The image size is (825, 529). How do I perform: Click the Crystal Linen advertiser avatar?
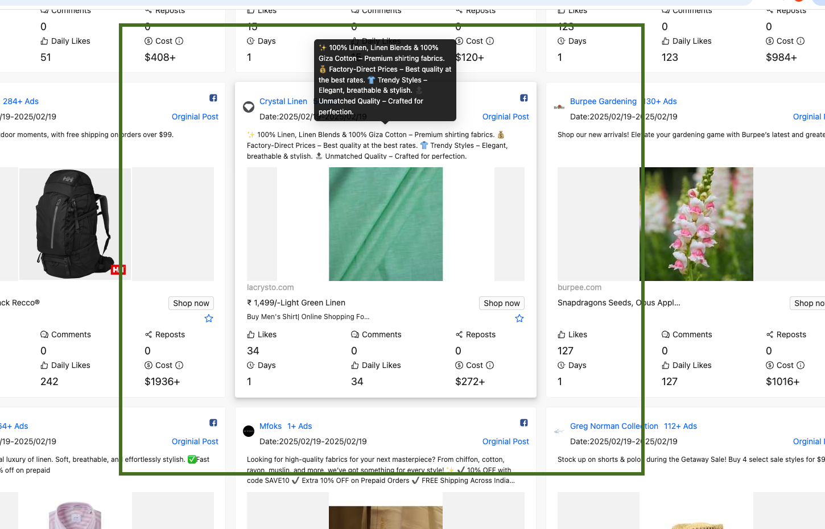[x=249, y=107]
